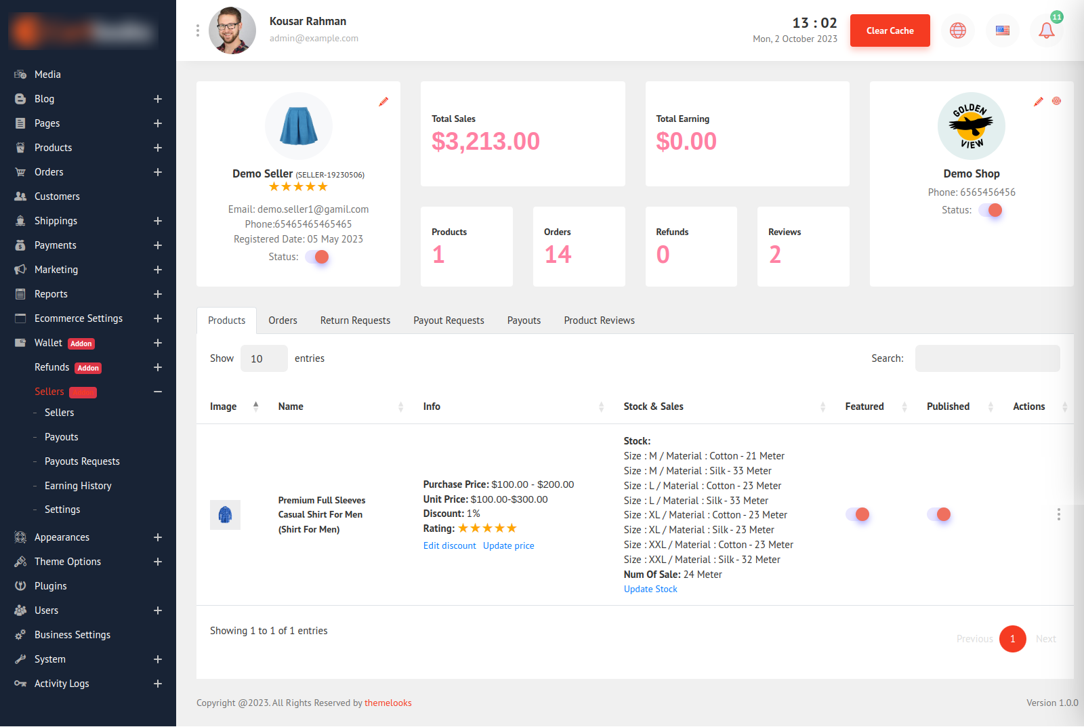The height and width of the screenshot is (727, 1084).
Task: Click the three-dot menu beside profile avatar
Action: pos(197,30)
